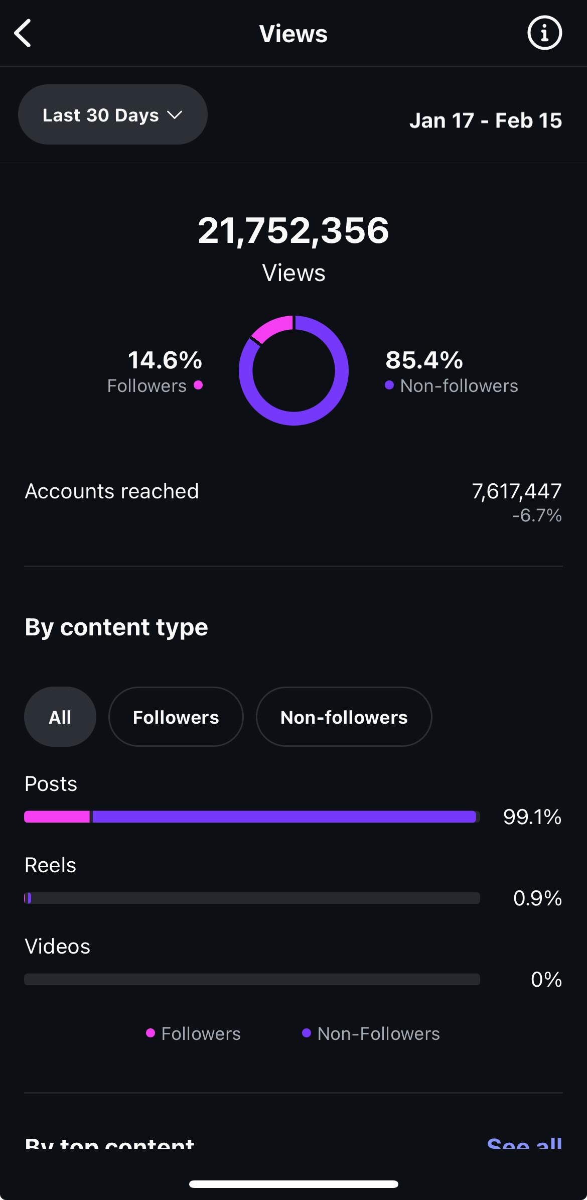The image size is (587, 1200).
Task: Tap the Views page title
Action: click(293, 34)
